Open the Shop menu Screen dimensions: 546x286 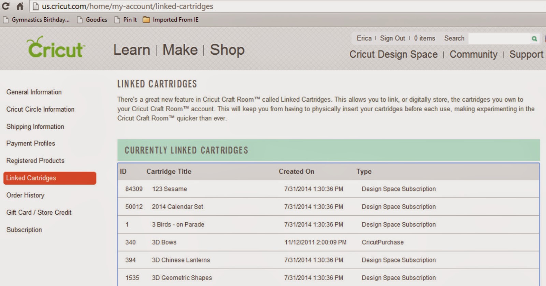pyautogui.click(x=227, y=50)
